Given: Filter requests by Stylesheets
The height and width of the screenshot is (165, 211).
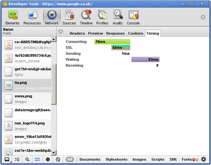Looking at the screenshot, I should [x=116, y=159].
